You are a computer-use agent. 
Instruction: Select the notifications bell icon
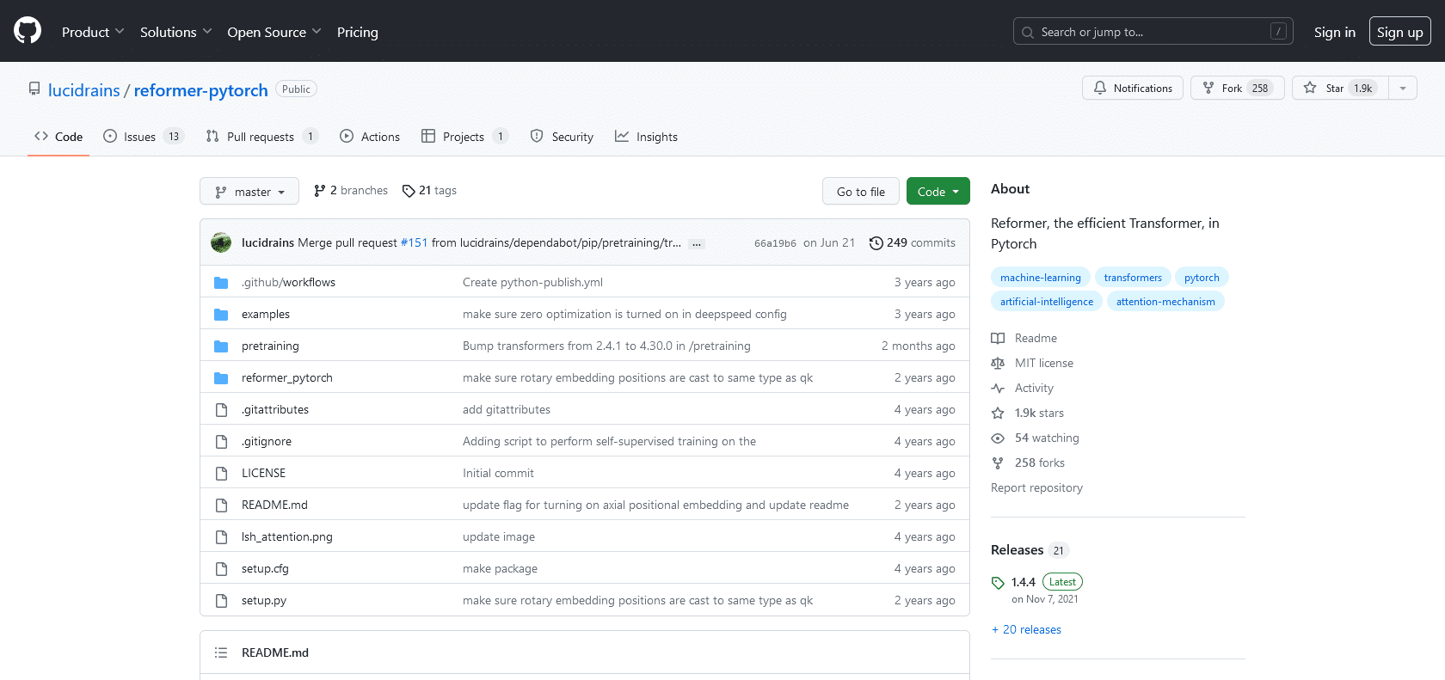click(x=1100, y=88)
